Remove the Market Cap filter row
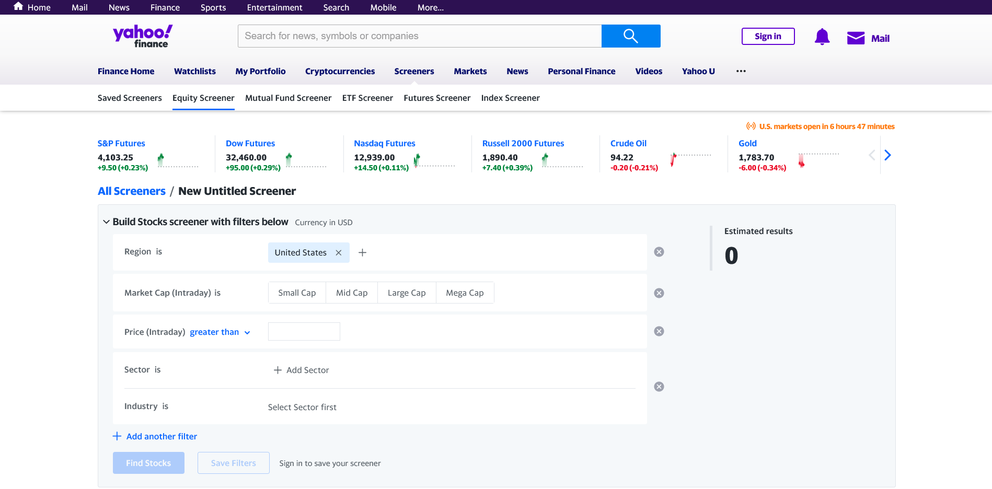The image size is (992, 489). coord(659,293)
